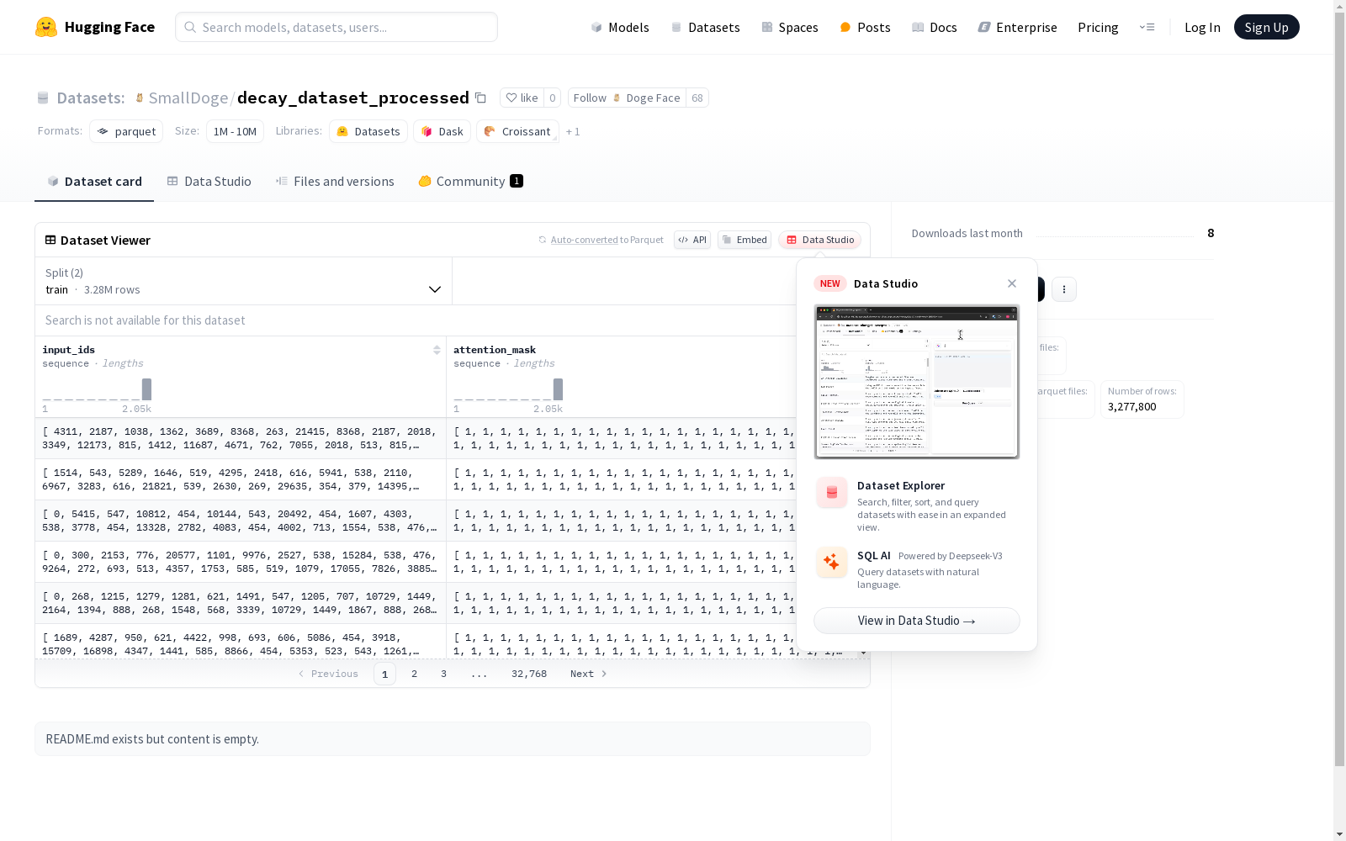Go to Models in the top navigation
This screenshot has width=1346, height=841.
pyautogui.click(x=620, y=27)
